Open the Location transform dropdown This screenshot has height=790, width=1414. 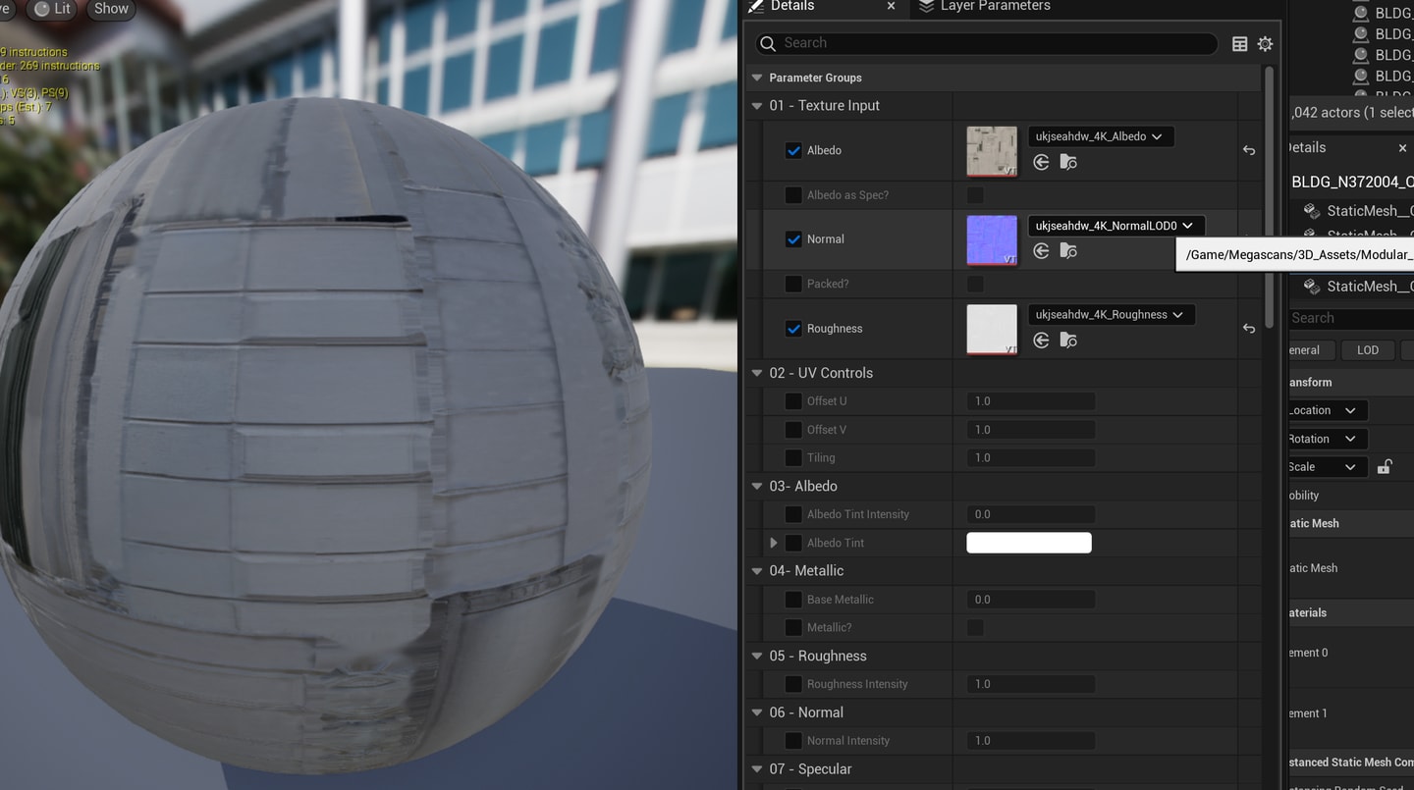coord(1326,410)
